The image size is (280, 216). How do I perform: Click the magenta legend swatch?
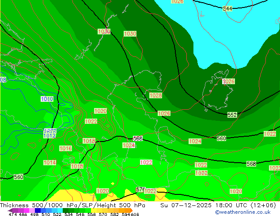tap(26, 210)
